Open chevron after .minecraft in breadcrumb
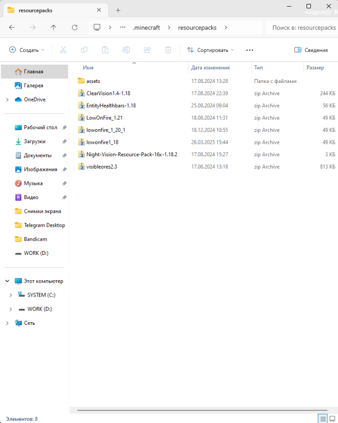Screen dimensions: 338x423 pyautogui.click(x=169, y=28)
